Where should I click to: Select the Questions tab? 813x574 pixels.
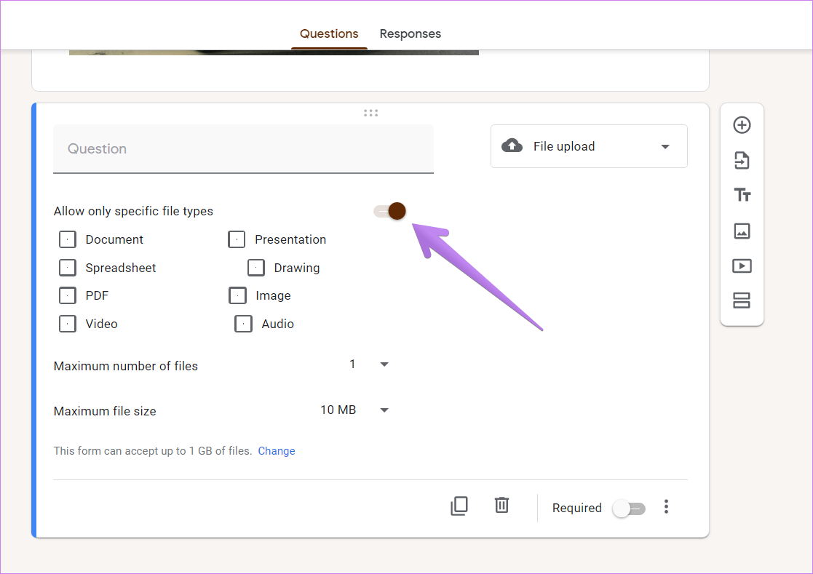pos(329,33)
